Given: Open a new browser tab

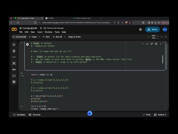Looking at the screenshot, I should coord(101,18).
